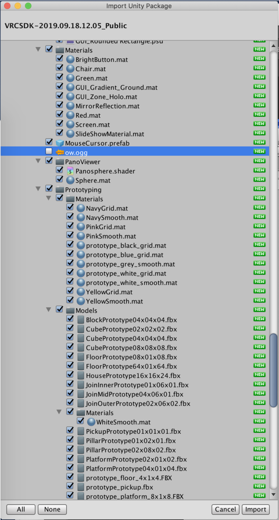Select the YellowGrid.mat label
The width and height of the screenshot is (279, 520).
(109, 292)
